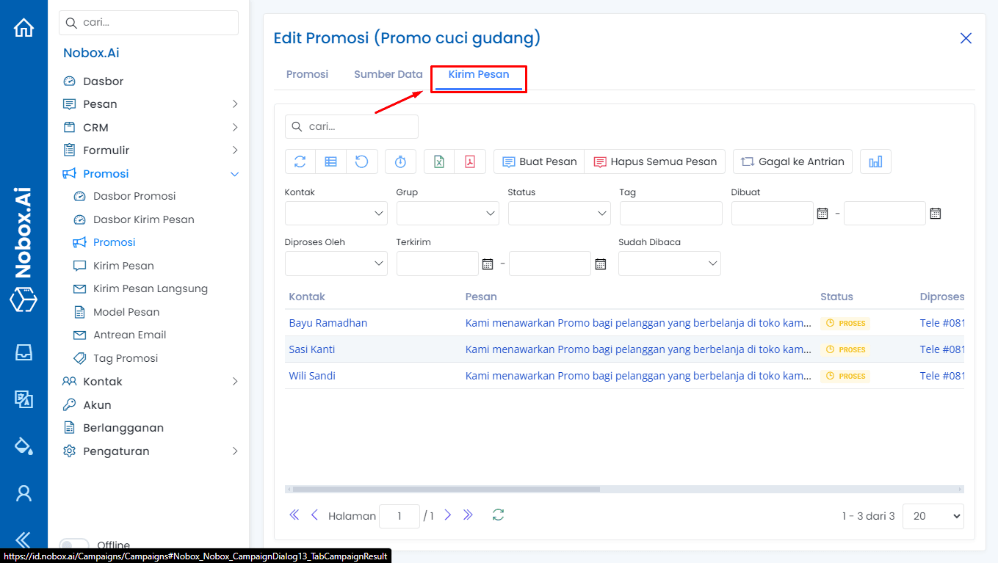
Task: Toggle the Offline switch
Action: 74,545
